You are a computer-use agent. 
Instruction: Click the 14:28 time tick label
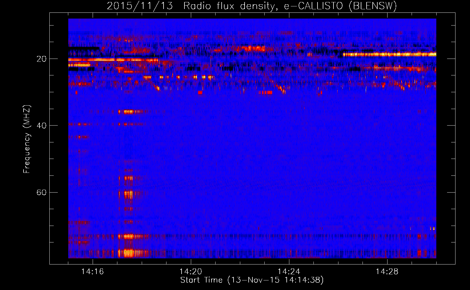pos(387,272)
